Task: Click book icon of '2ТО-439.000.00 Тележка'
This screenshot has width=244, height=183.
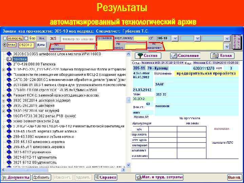Action: tap(9, 64)
